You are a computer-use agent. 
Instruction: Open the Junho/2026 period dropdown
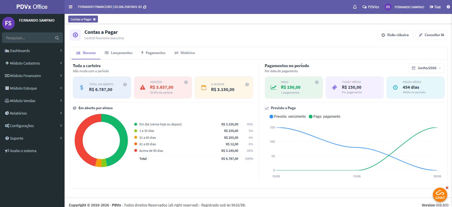pos(426,68)
